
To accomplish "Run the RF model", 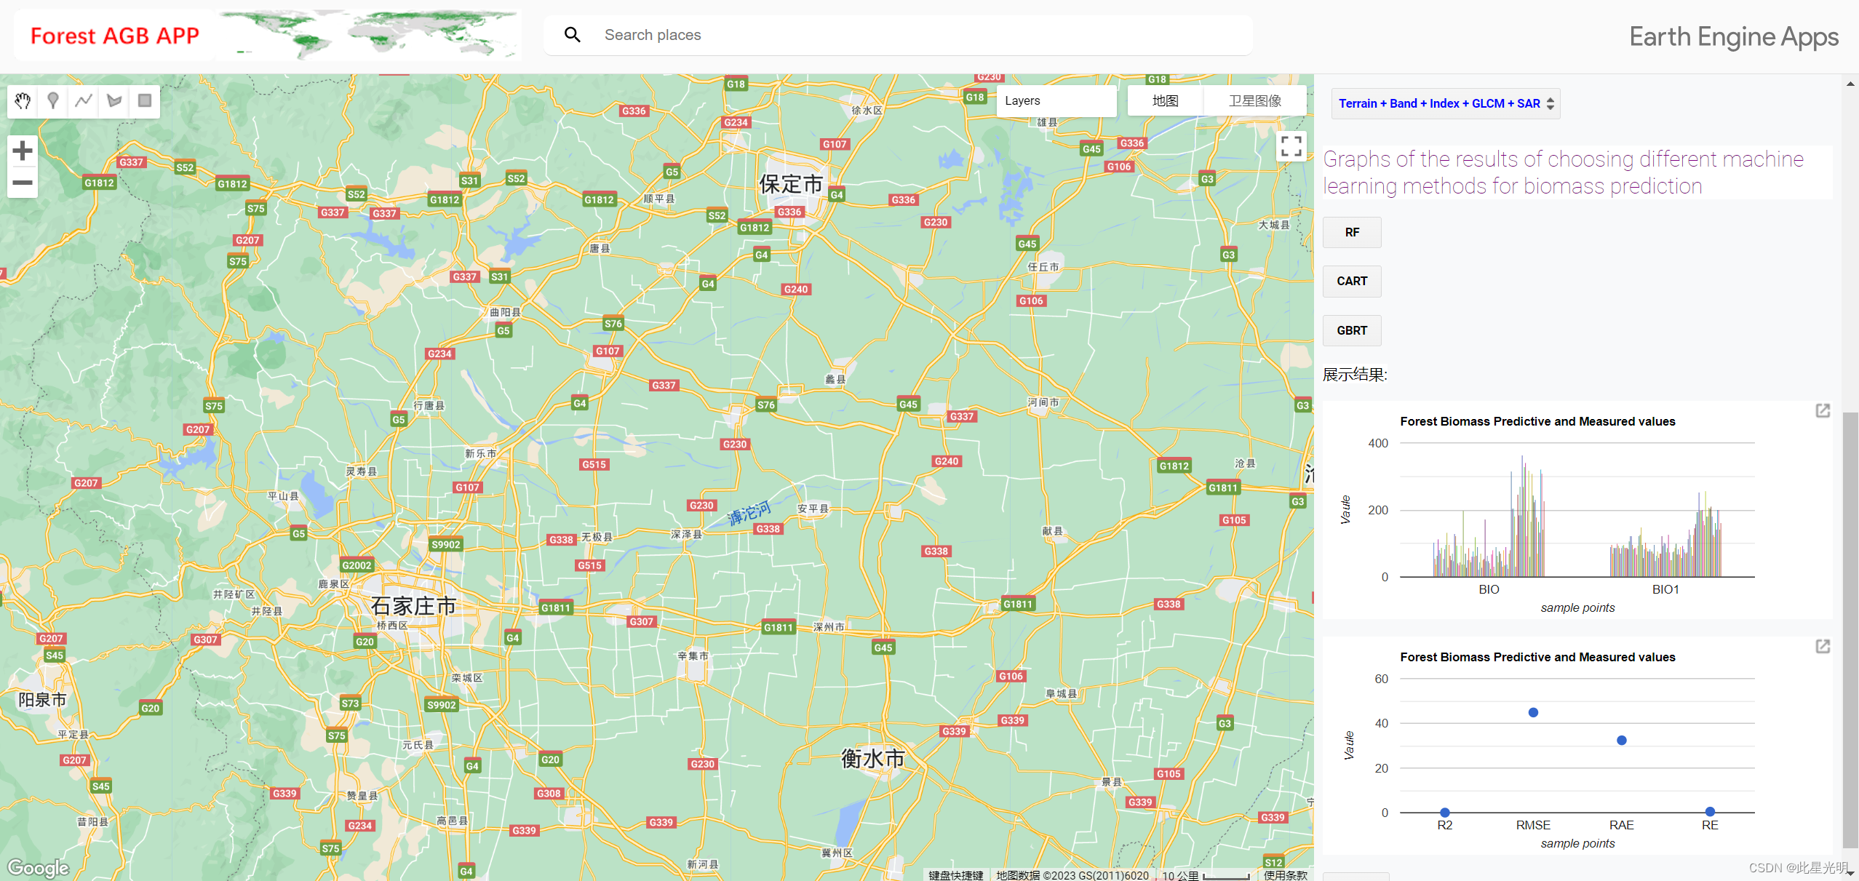I will tap(1351, 233).
